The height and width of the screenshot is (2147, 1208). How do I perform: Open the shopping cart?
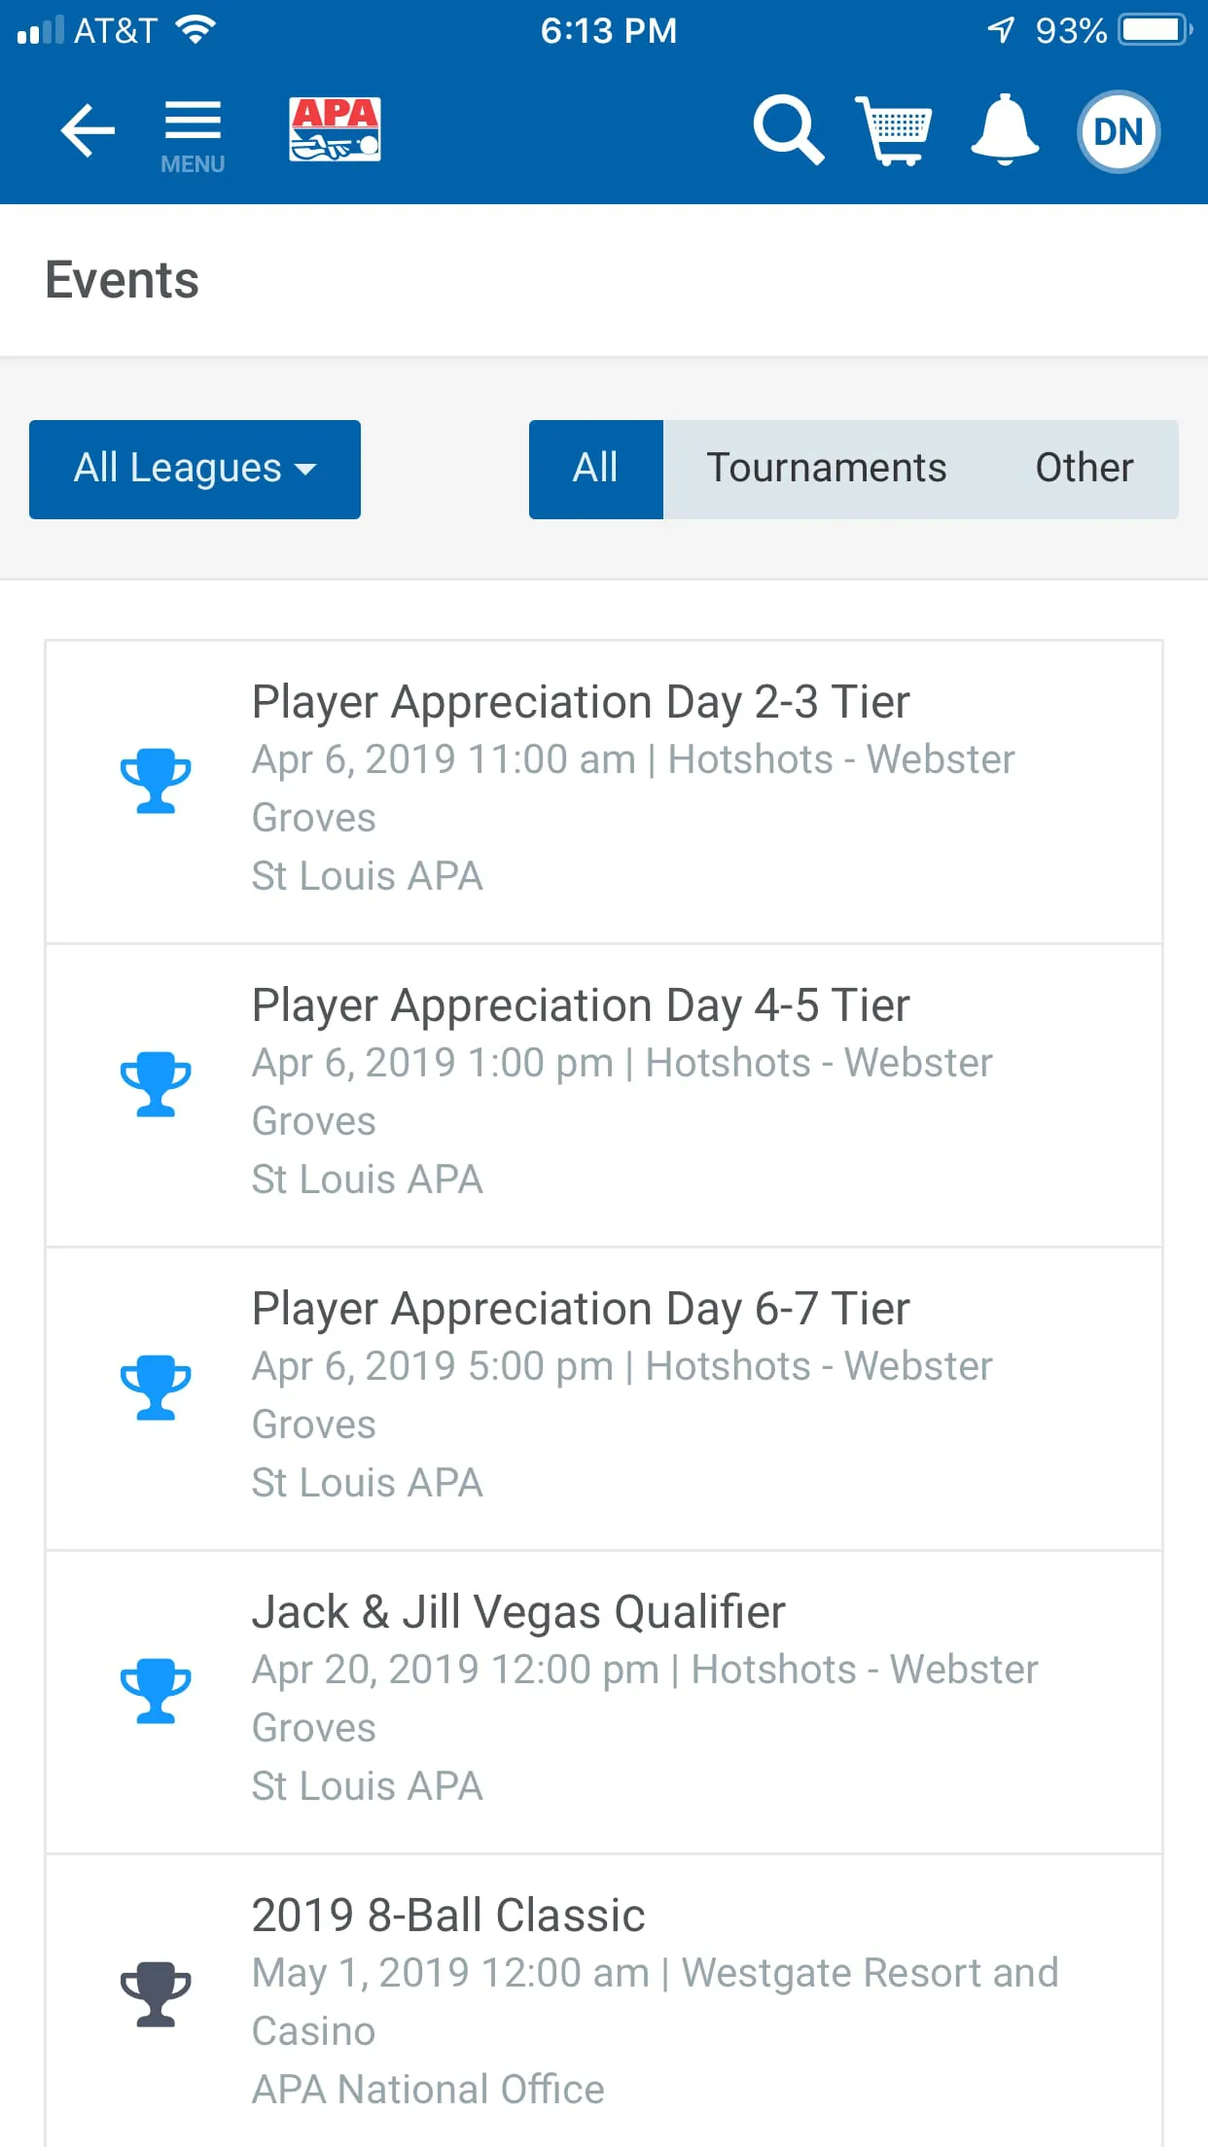coord(893,129)
